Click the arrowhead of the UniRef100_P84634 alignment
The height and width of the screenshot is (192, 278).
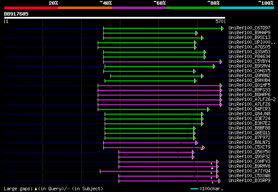tap(205, 57)
